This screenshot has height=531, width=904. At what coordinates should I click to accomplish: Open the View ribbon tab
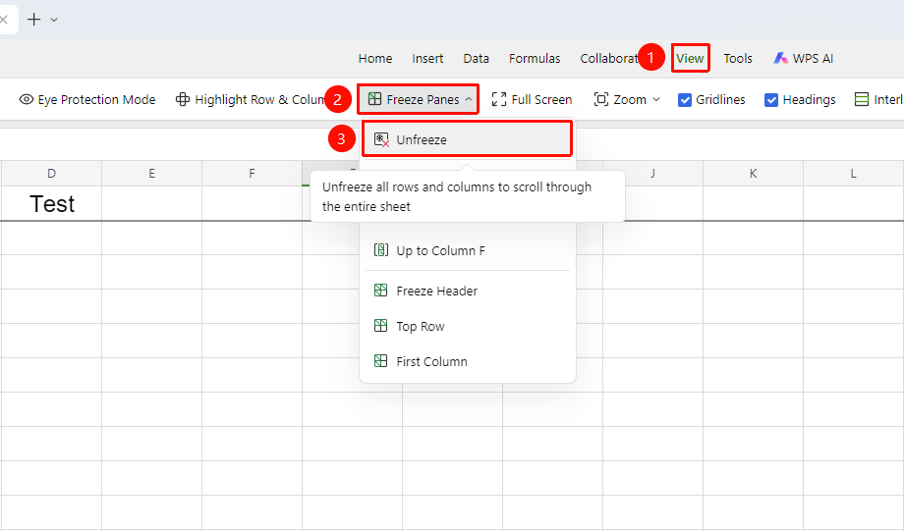[690, 58]
